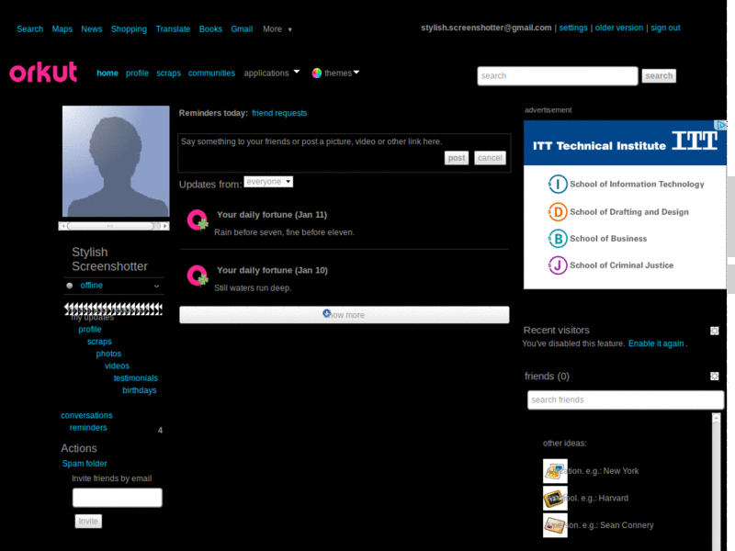
Task: Click School of Drafting and Design 'D' icon
Action: pyautogui.click(x=558, y=212)
